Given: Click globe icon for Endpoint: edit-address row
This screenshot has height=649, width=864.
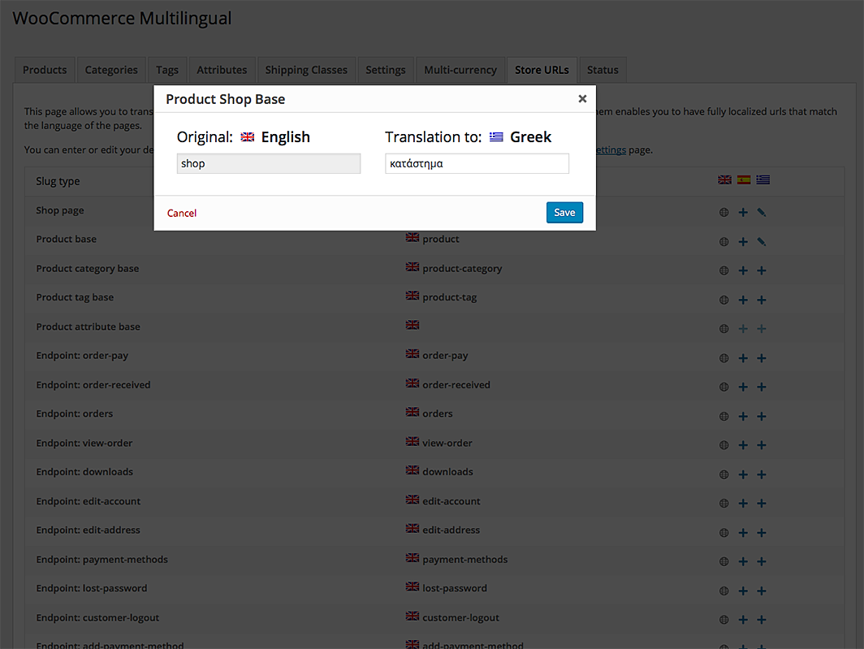Looking at the screenshot, I should click(x=724, y=533).
